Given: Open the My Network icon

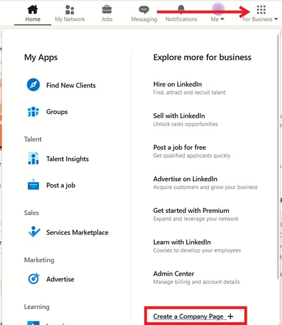Looking at the screenshot, I should point(70,10).
